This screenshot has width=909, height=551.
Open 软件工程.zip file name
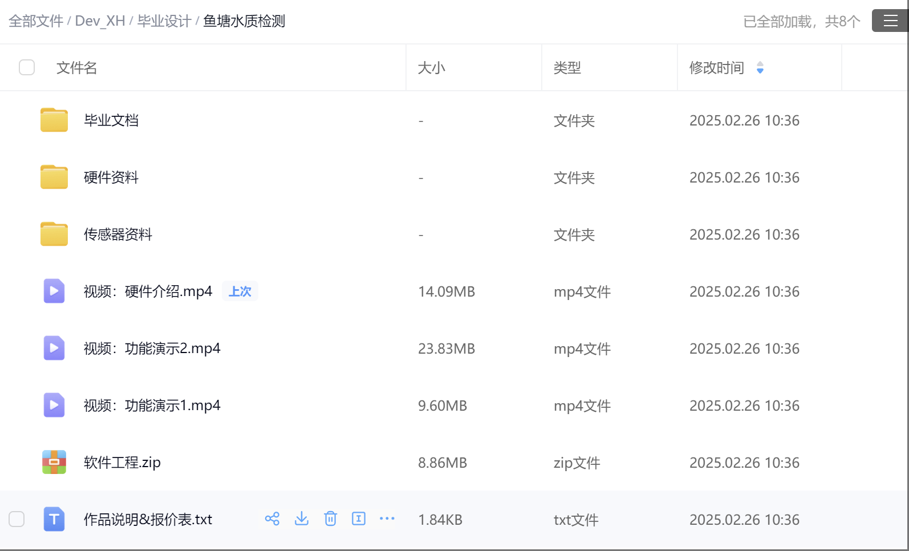[x=122, y=463]
